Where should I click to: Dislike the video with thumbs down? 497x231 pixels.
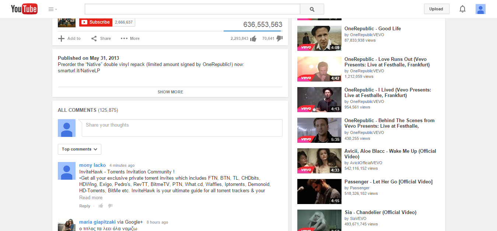click(279, 38)
